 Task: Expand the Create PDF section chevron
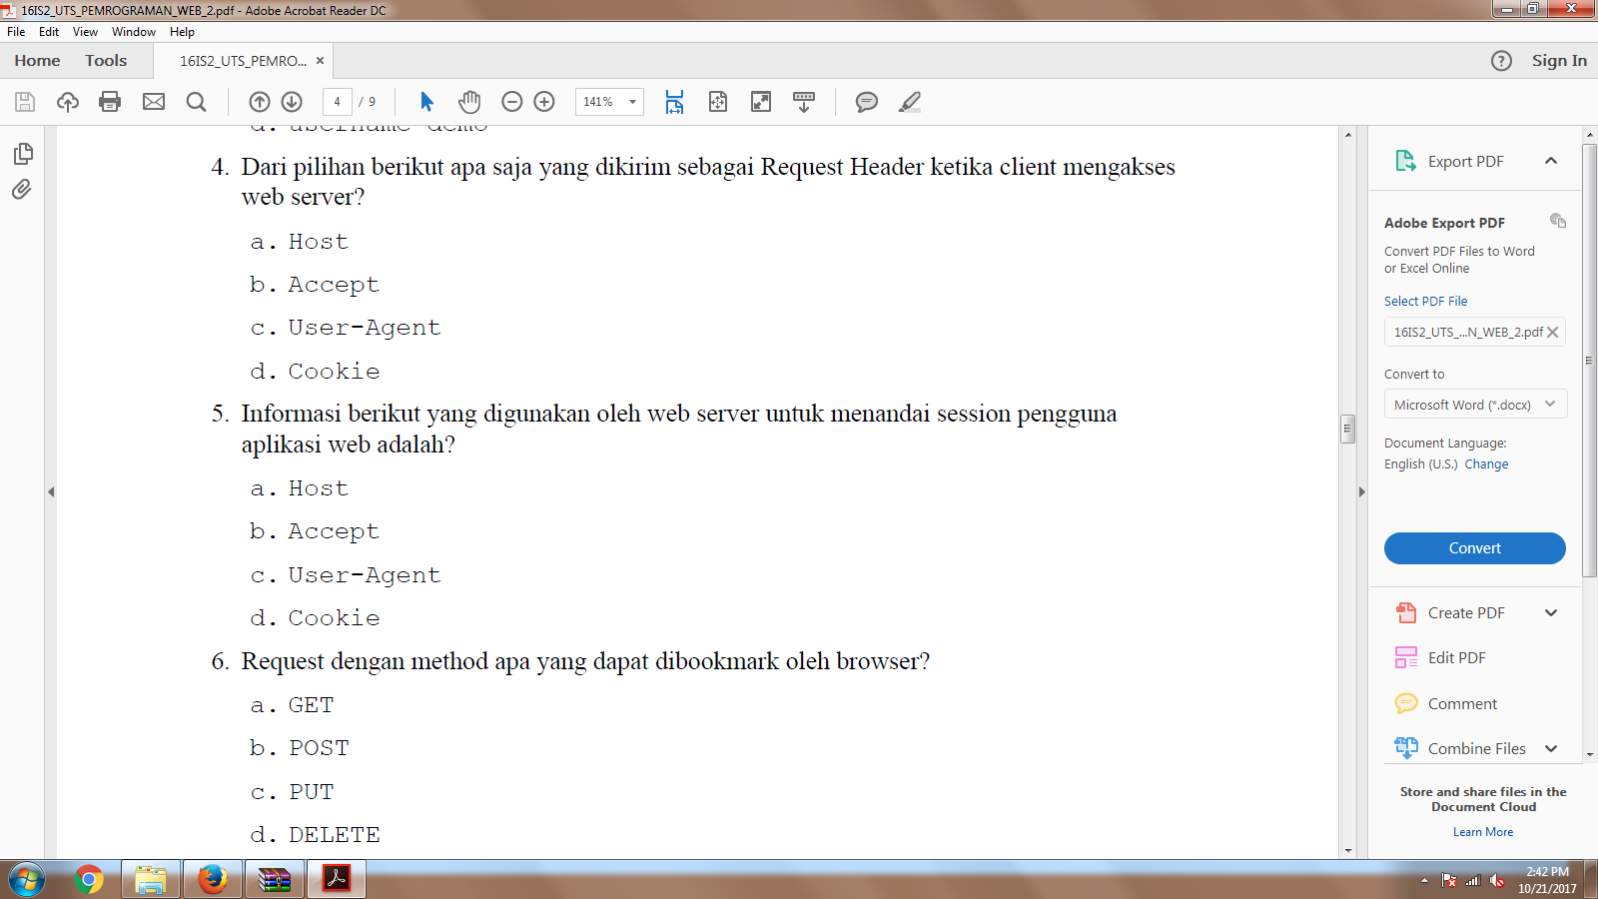tap(1551, 612)
